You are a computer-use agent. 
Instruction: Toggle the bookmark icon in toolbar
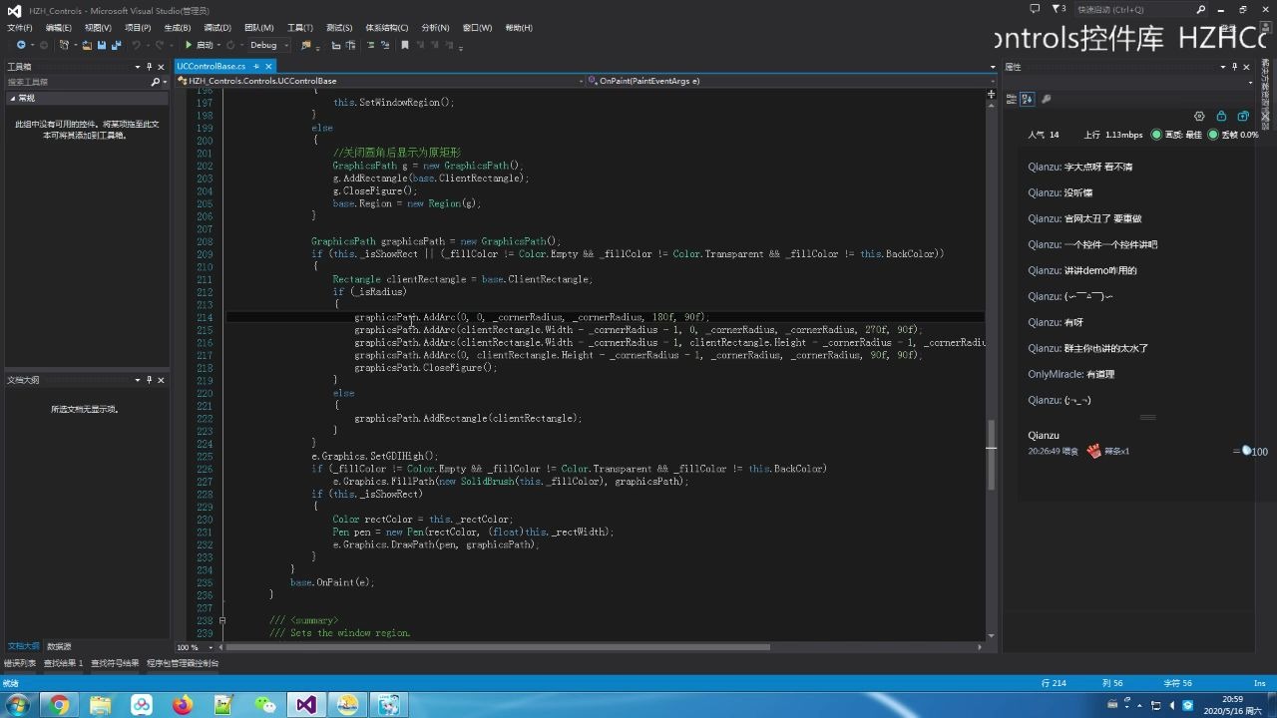click(404, 45)
